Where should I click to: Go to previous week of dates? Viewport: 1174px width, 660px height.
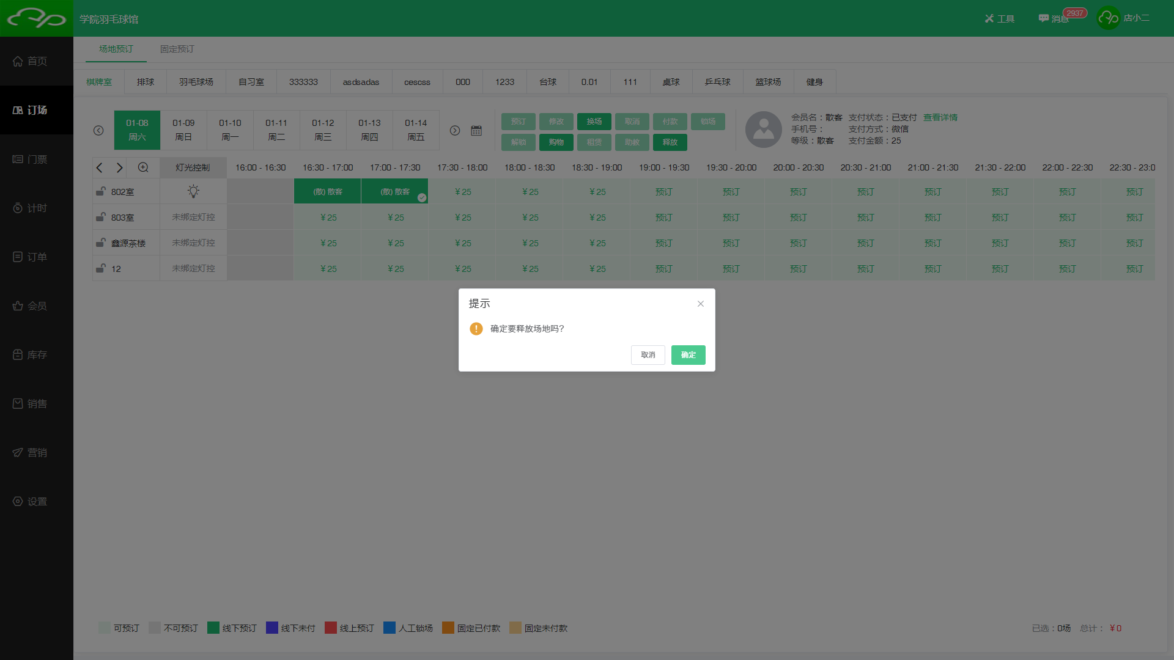pyautogui.click(x=98, y=131)
